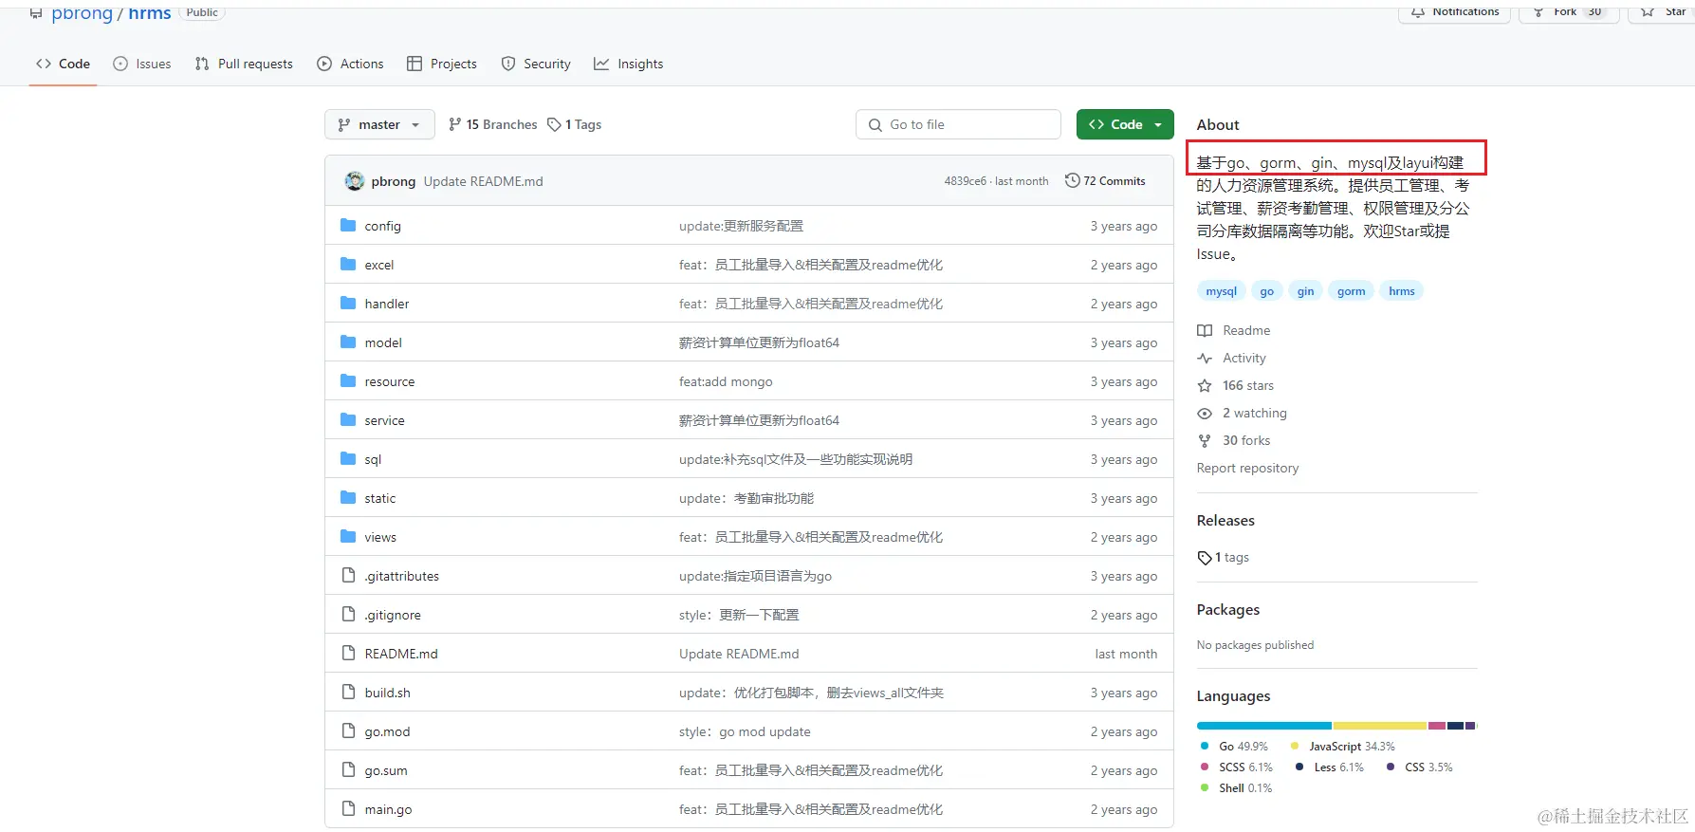Expand the green Code dropdown button
1695x832 pixels.
click(1125, 124)
